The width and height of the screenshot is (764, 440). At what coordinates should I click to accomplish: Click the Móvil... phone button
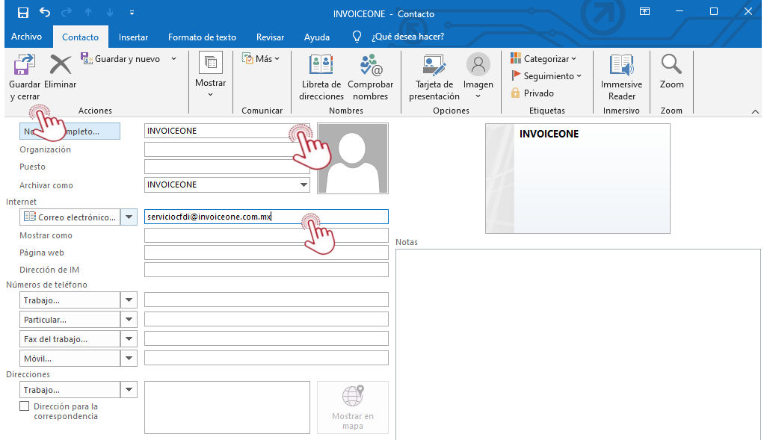69,359
